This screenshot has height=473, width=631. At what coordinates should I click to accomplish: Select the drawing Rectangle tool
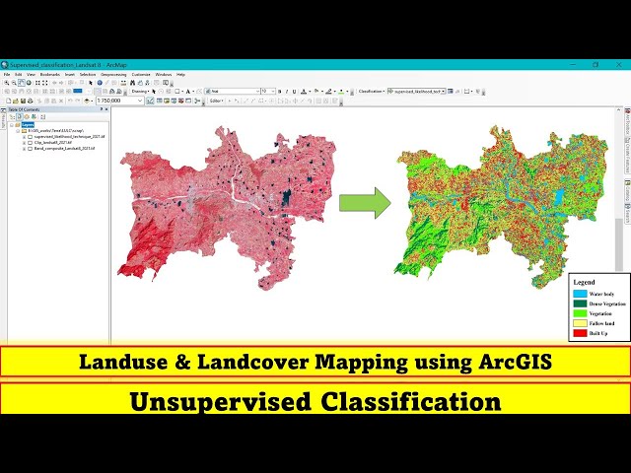[177, 92]
